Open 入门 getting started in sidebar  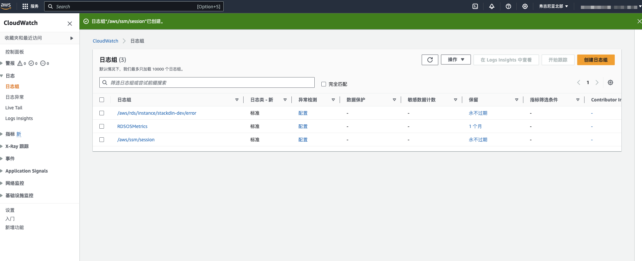pos(10,219)
